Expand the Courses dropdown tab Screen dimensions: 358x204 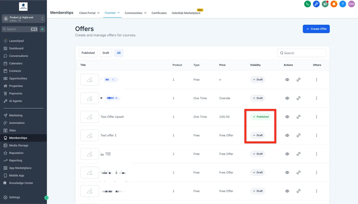tap(112, 13)
